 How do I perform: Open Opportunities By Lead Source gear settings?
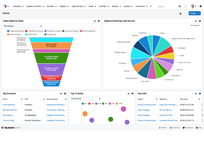tap(200, 21)
